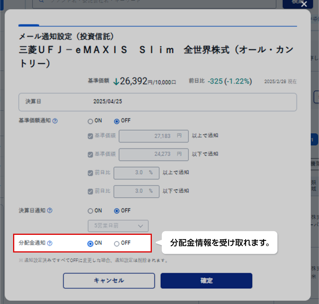Close the mail notification dialog with X

pos(304,4)
